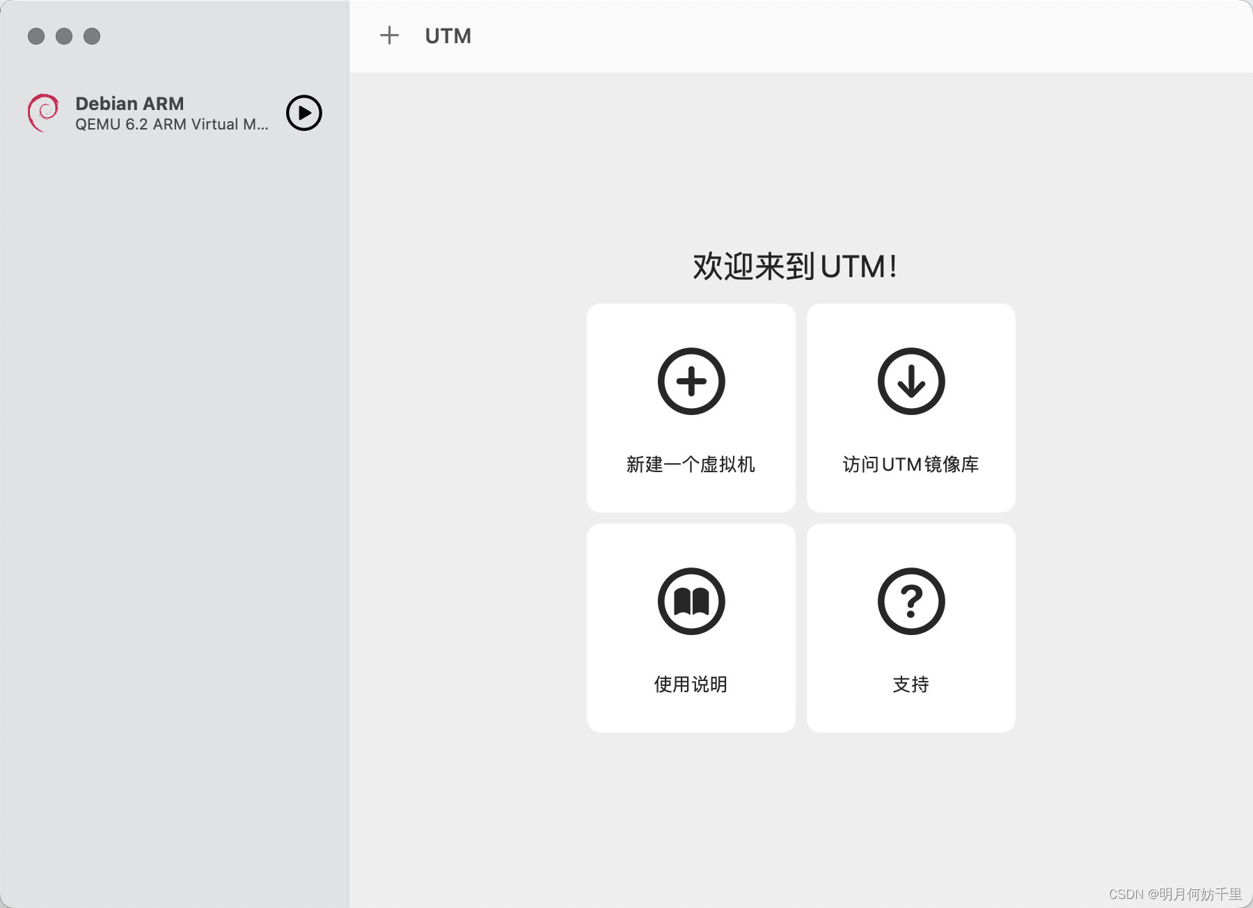Click the circled question mark icon
Viewport: 1253px width, 908px height.
(911, 602)
